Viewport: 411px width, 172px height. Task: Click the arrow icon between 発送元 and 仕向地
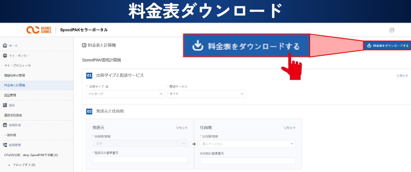click(x=194, y=144)
